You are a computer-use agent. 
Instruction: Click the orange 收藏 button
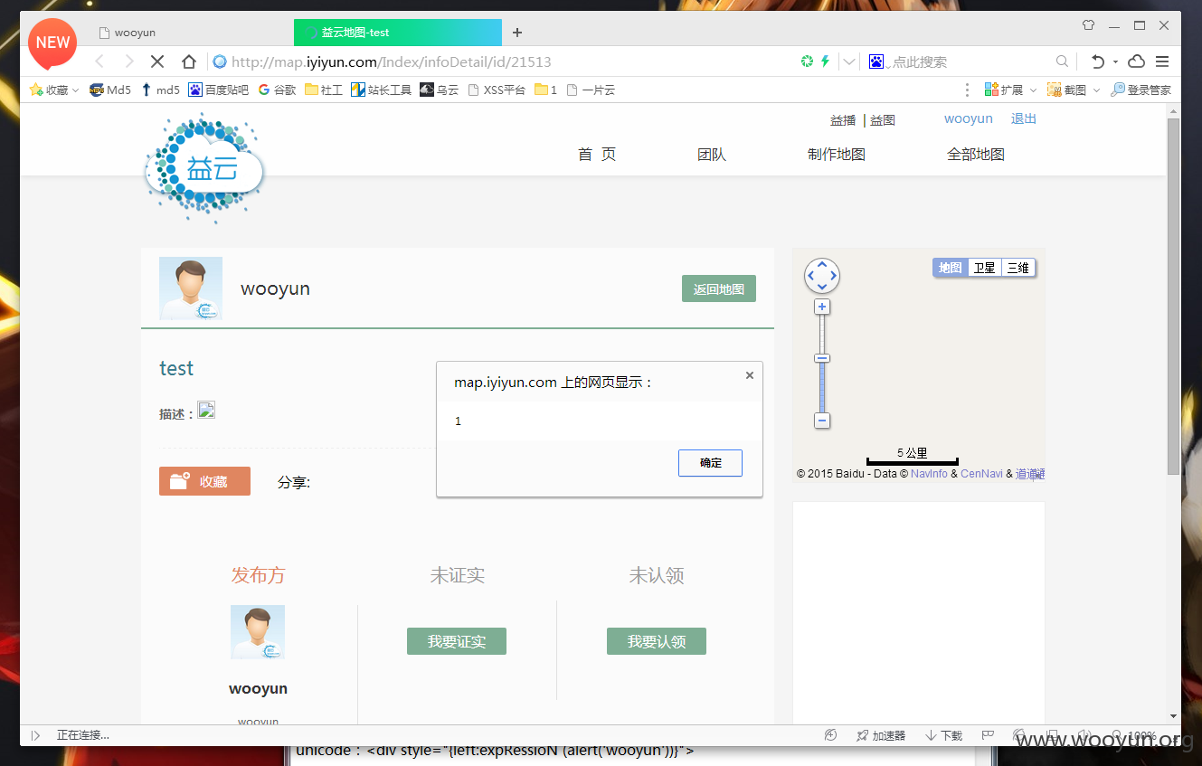point(204,481)
